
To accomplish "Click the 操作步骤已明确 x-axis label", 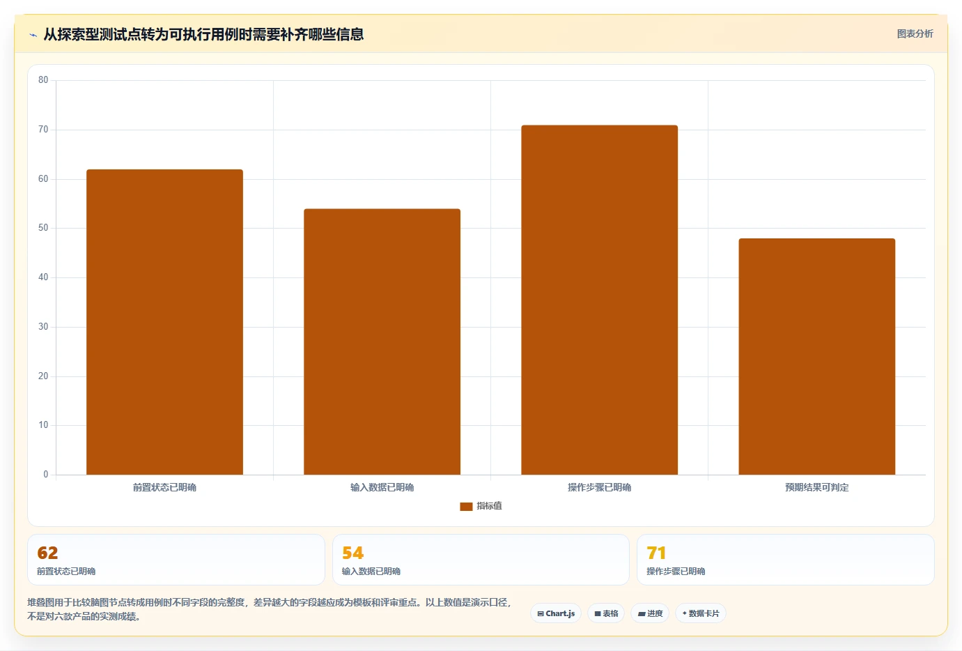I will tap(599, 487).
